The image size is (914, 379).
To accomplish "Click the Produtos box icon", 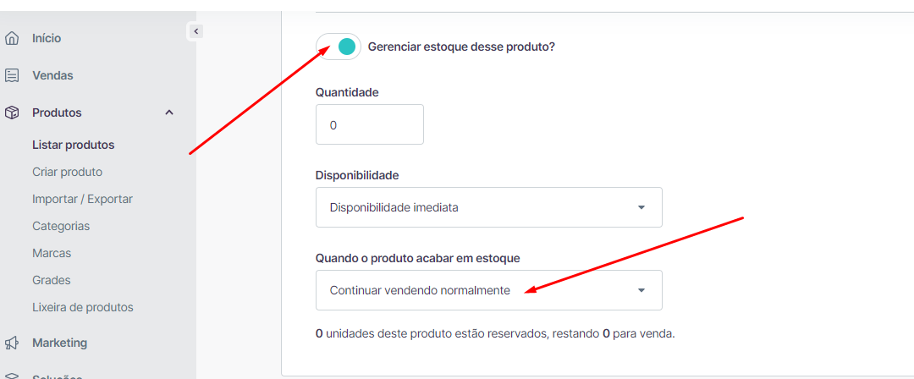I will (x=12, y=113).
